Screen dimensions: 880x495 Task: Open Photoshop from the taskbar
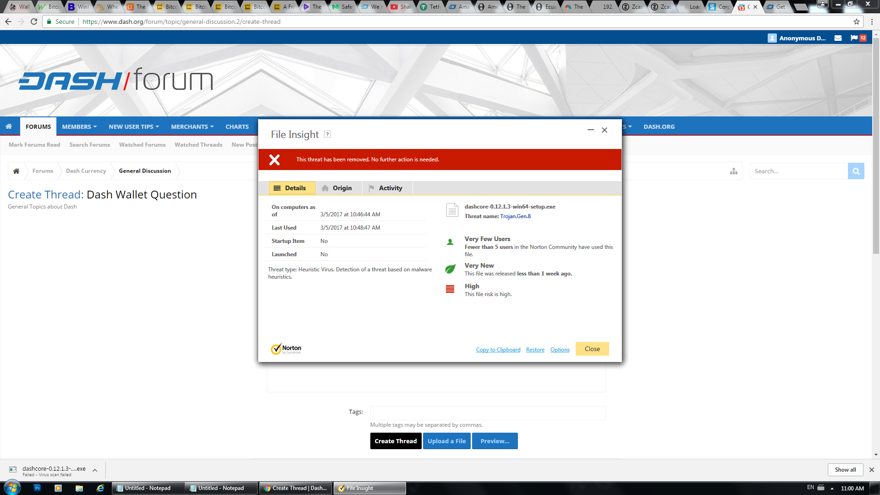pyautogui.click(x=37, y=488)
